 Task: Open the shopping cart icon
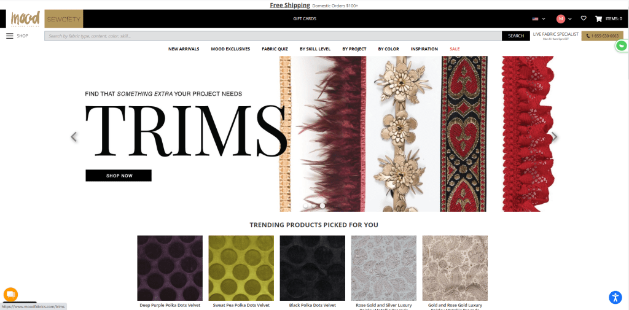[598, 18]
